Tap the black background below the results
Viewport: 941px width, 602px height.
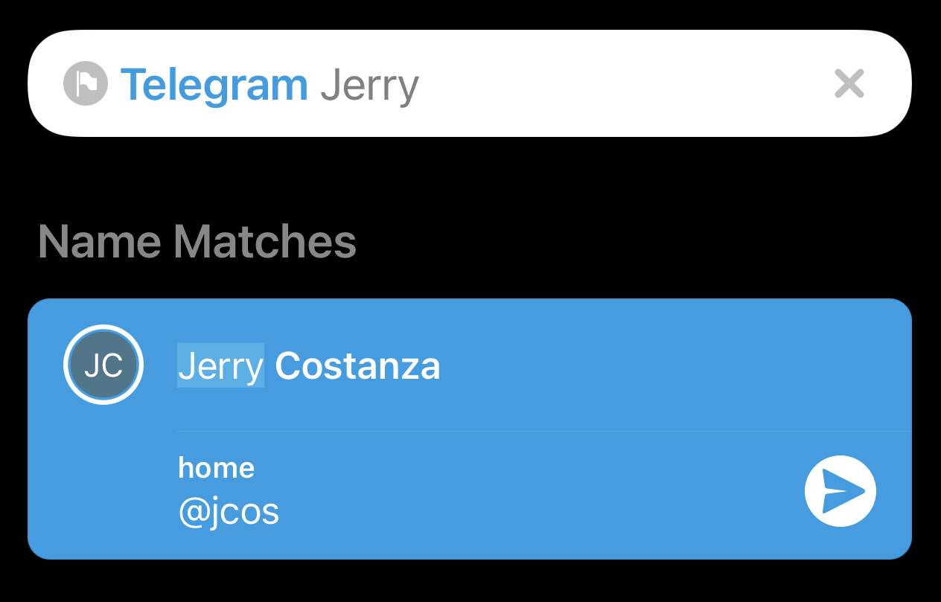click(470, 582)
